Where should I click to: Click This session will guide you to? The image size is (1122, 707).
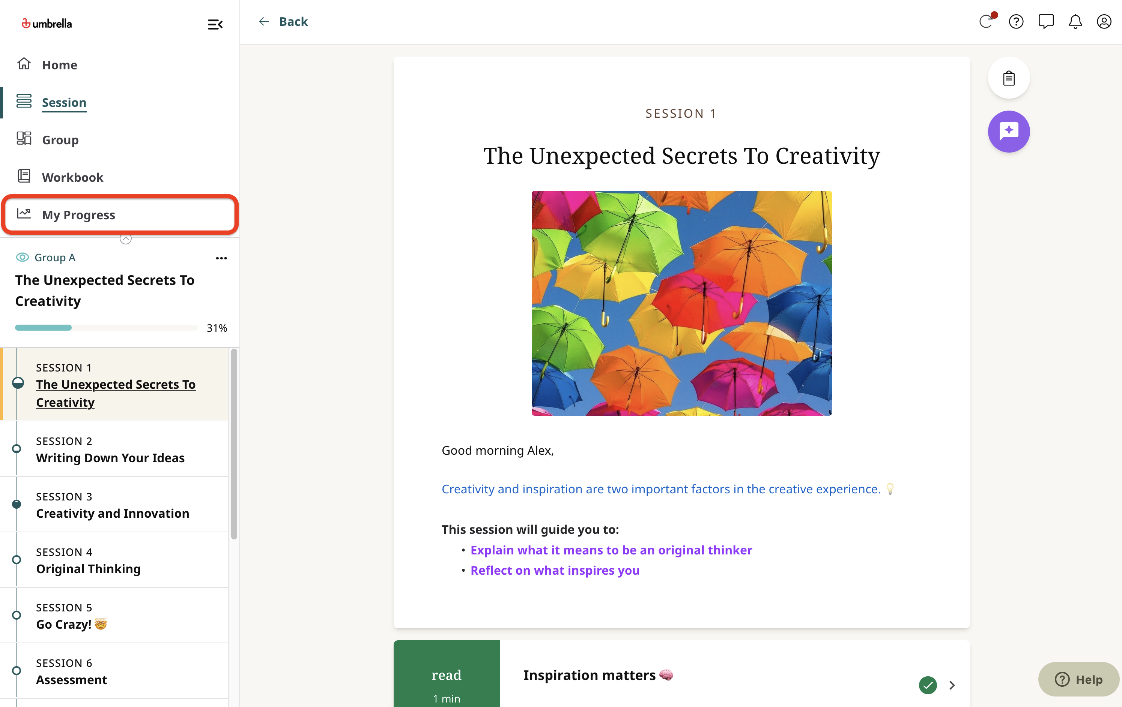point(530,529)
